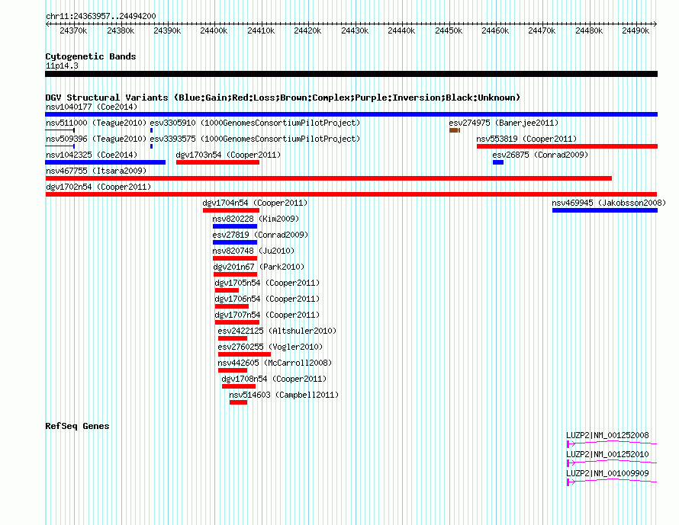Open nsv442605 (McCarroll2008) label
679x525 pixels.
pos(275,363)
